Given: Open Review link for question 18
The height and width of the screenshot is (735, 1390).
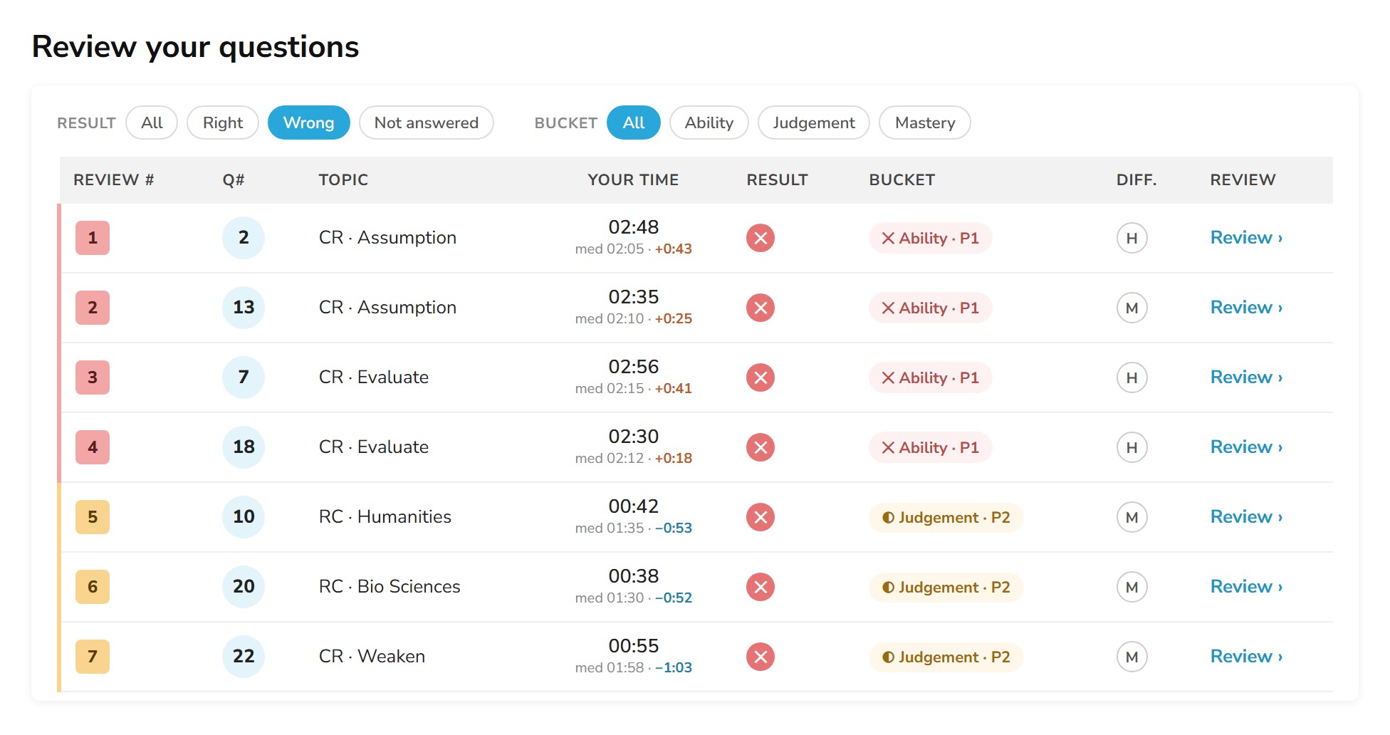Looking at the screenshot, I should (x=1246, y=447).
